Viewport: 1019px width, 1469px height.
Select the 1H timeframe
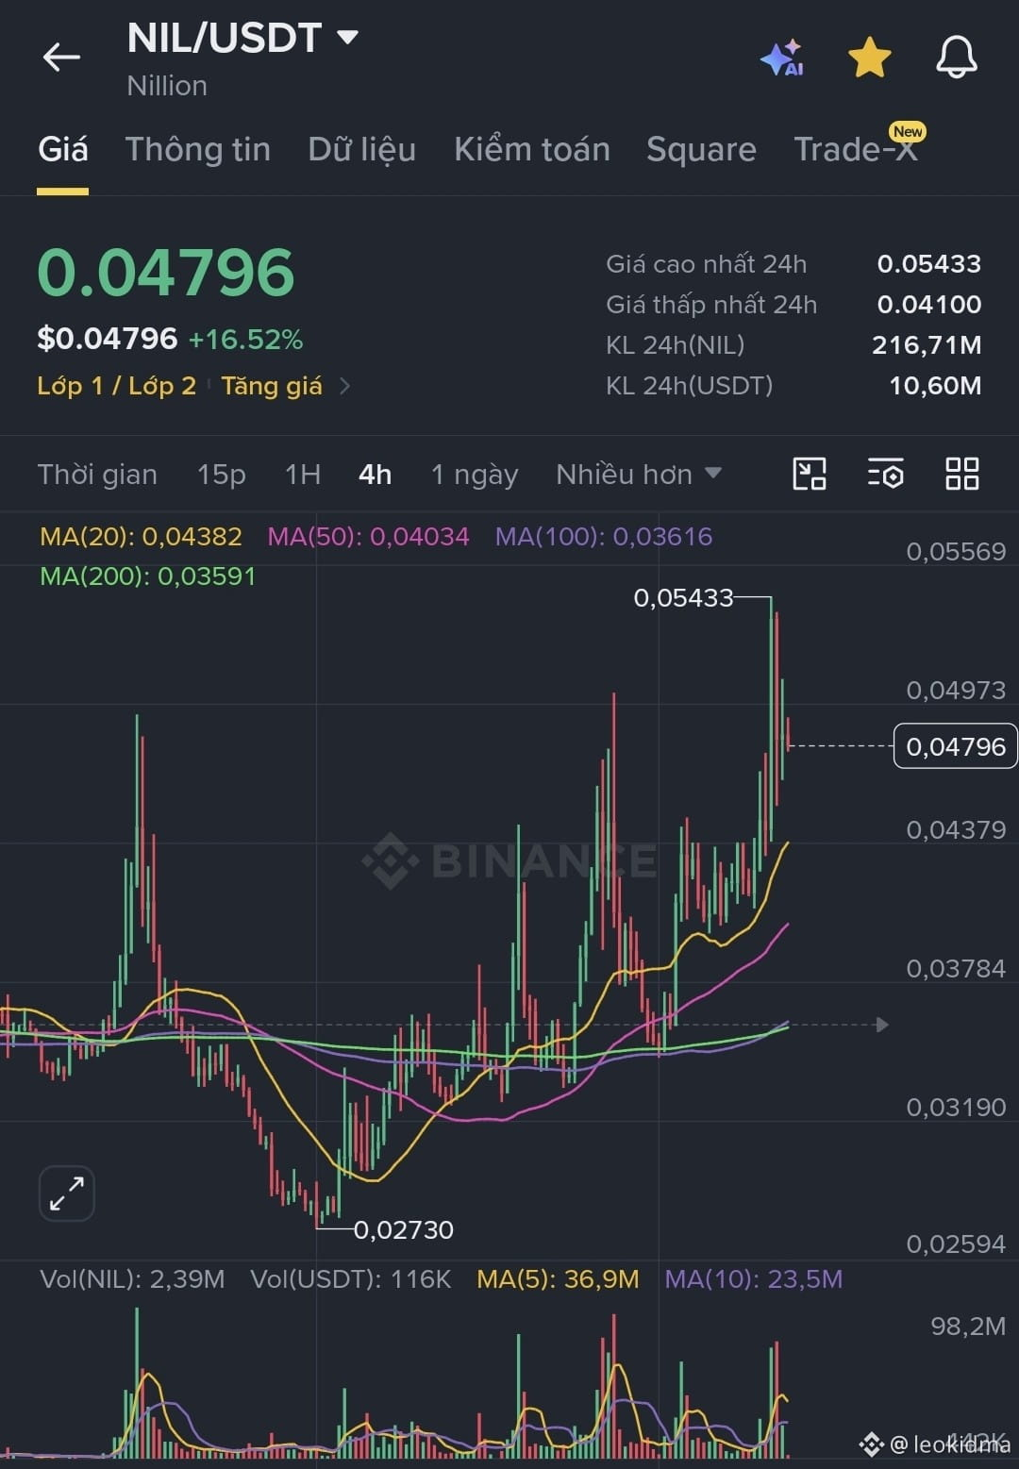coord(303,474)
